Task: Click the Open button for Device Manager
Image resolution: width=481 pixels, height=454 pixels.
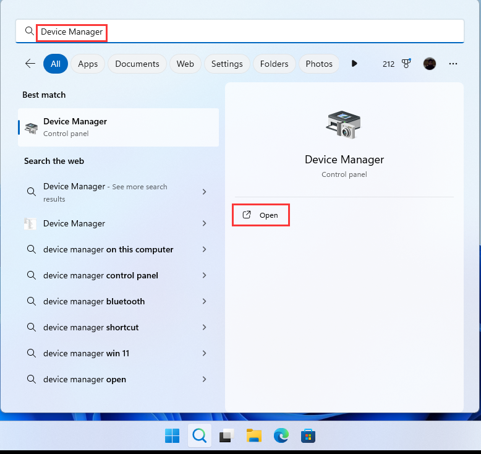Action: tap(261, 215)
